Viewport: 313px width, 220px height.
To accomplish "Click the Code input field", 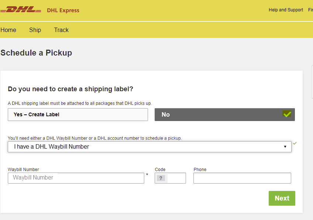I will [173, 178].
